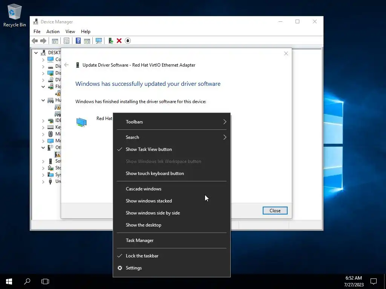386x289 pixels.
Task: Click the Disable device down-arrow icon
Action: coord(128,41)
